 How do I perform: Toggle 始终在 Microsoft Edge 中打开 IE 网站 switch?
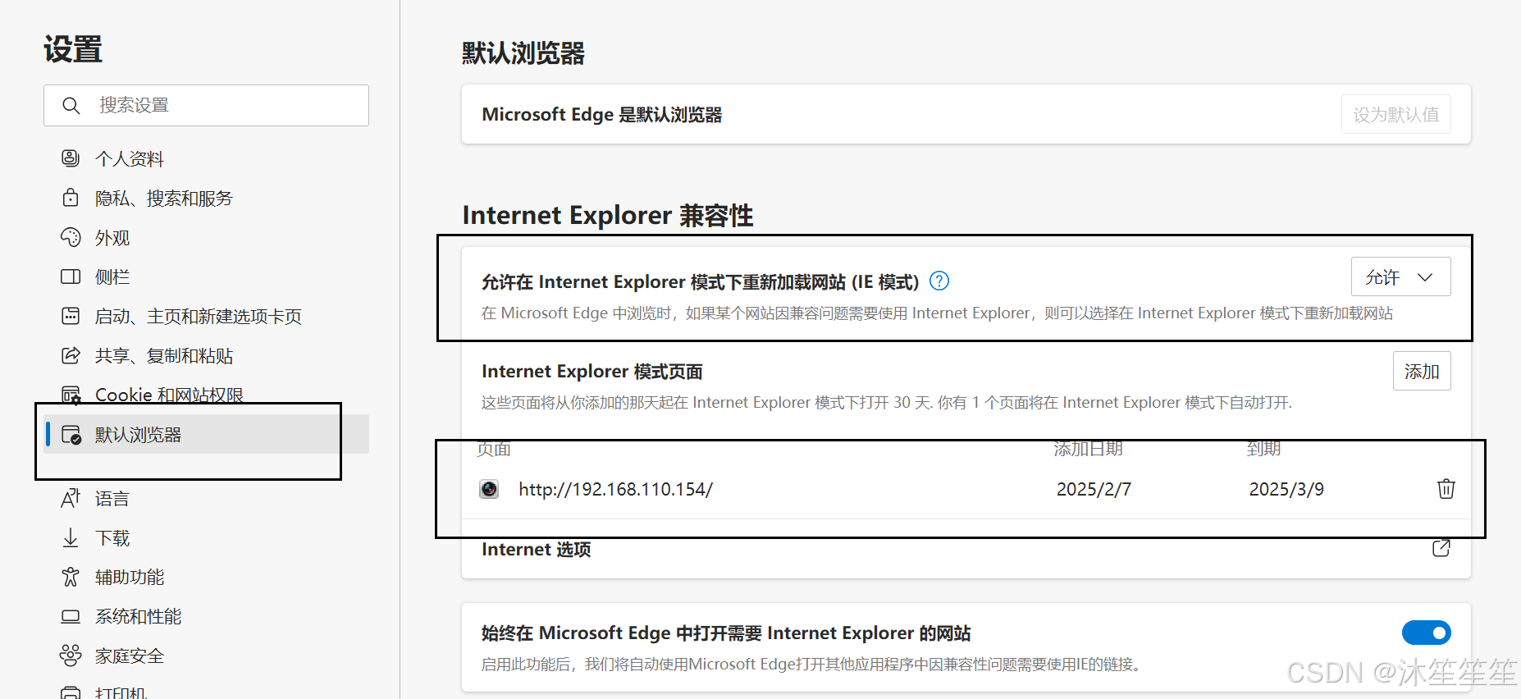tap(1426, 633)
